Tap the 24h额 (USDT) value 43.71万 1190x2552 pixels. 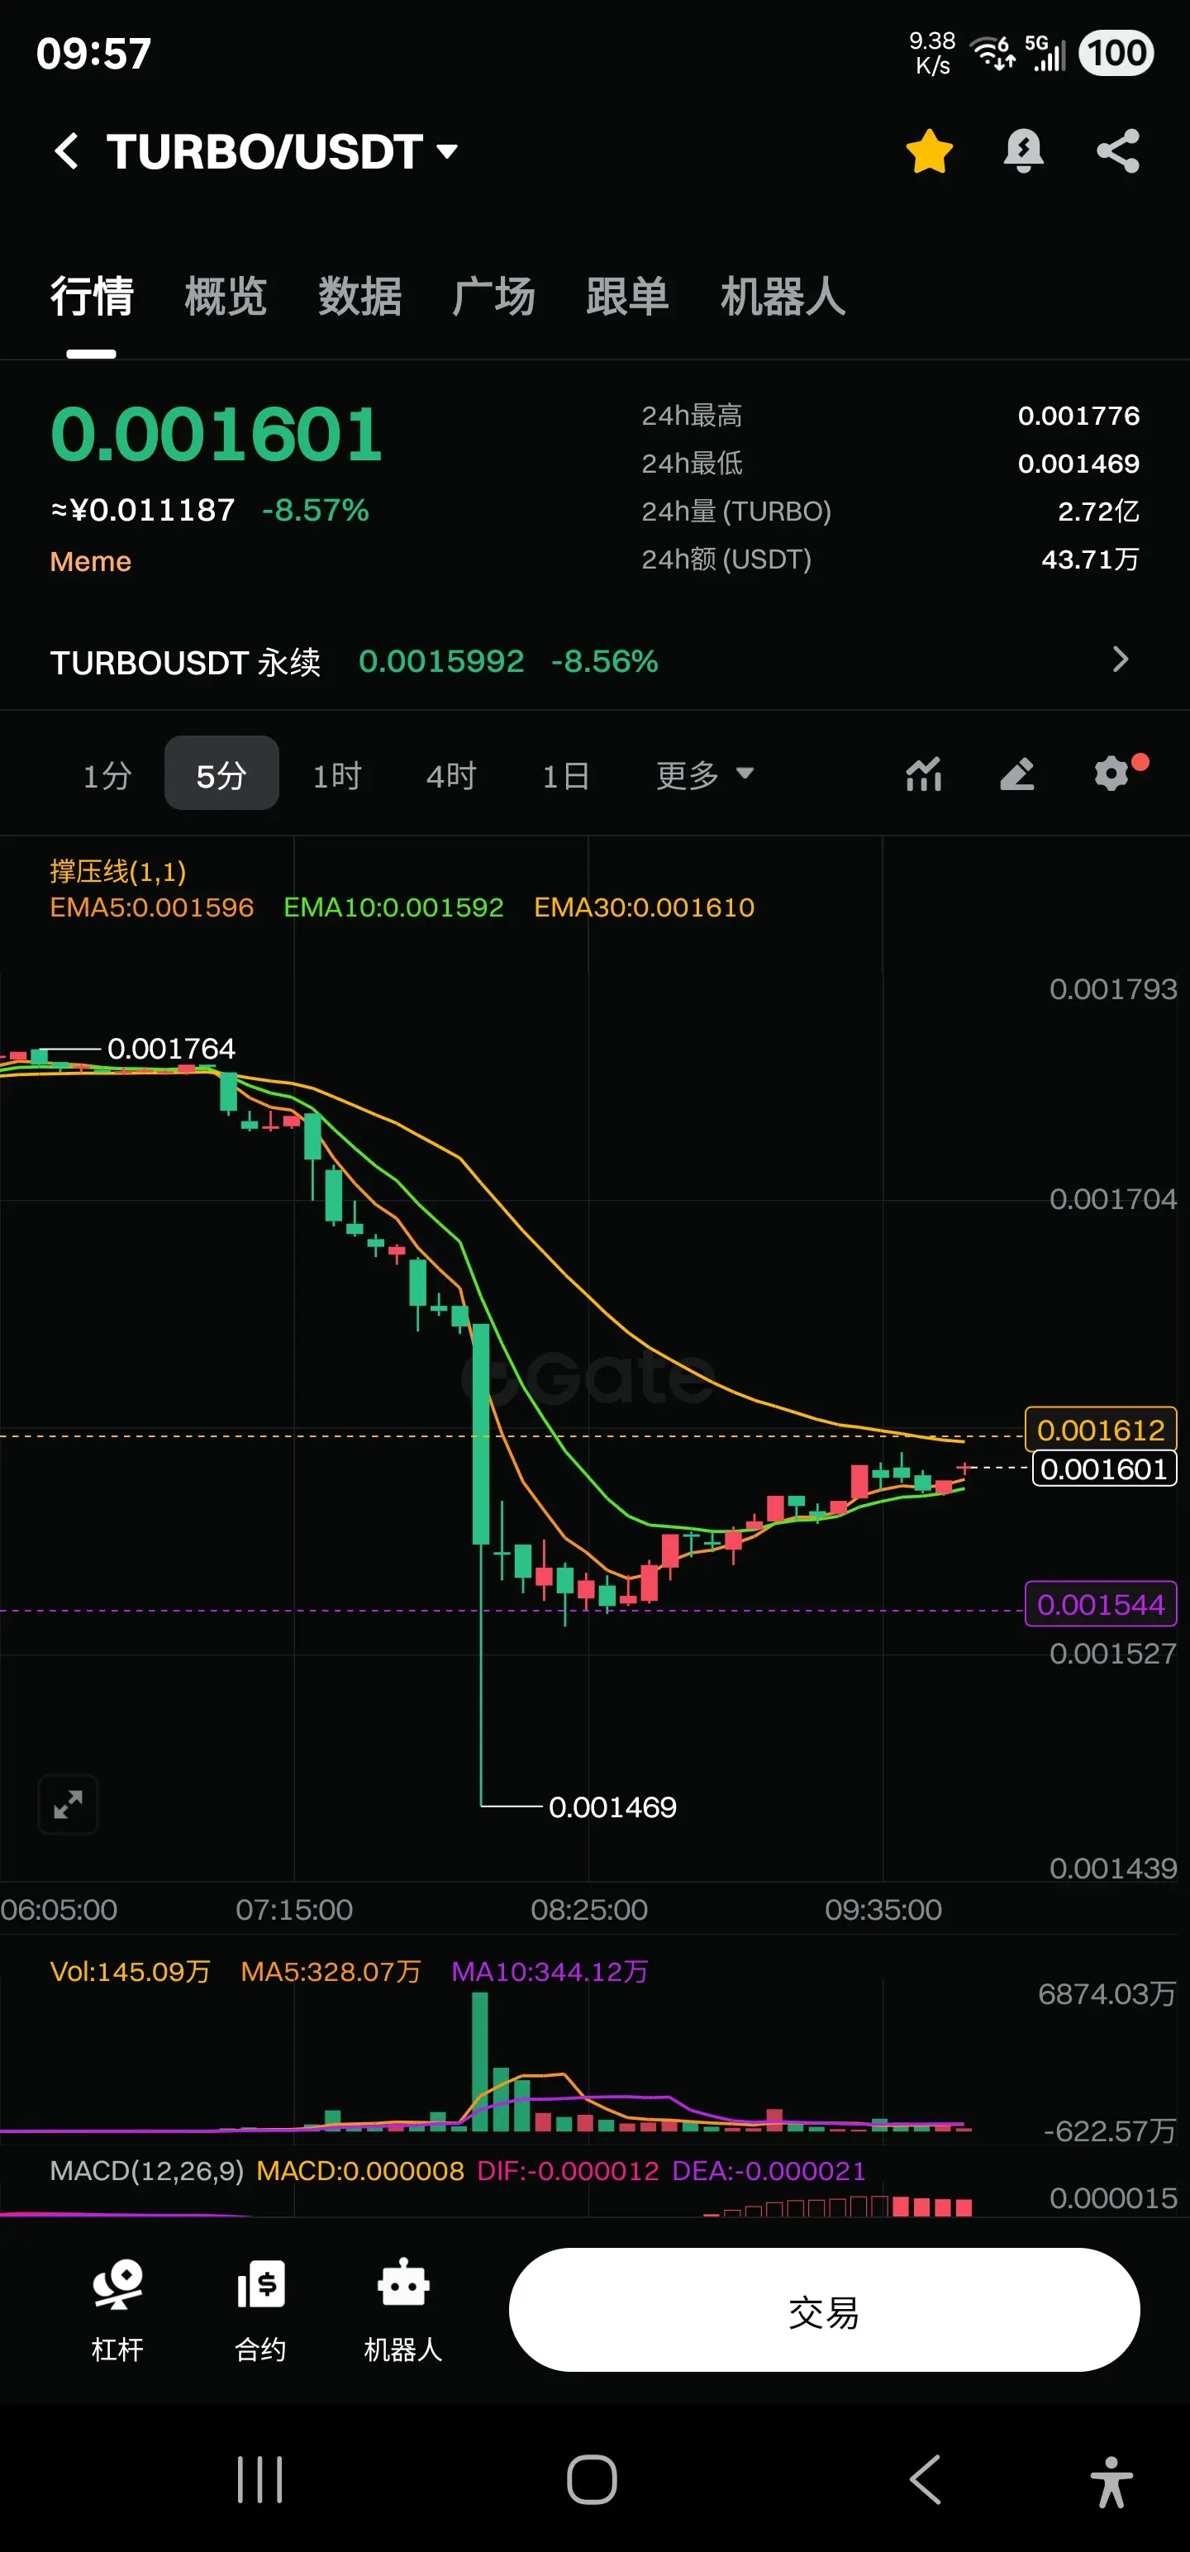pos(1090,559)
